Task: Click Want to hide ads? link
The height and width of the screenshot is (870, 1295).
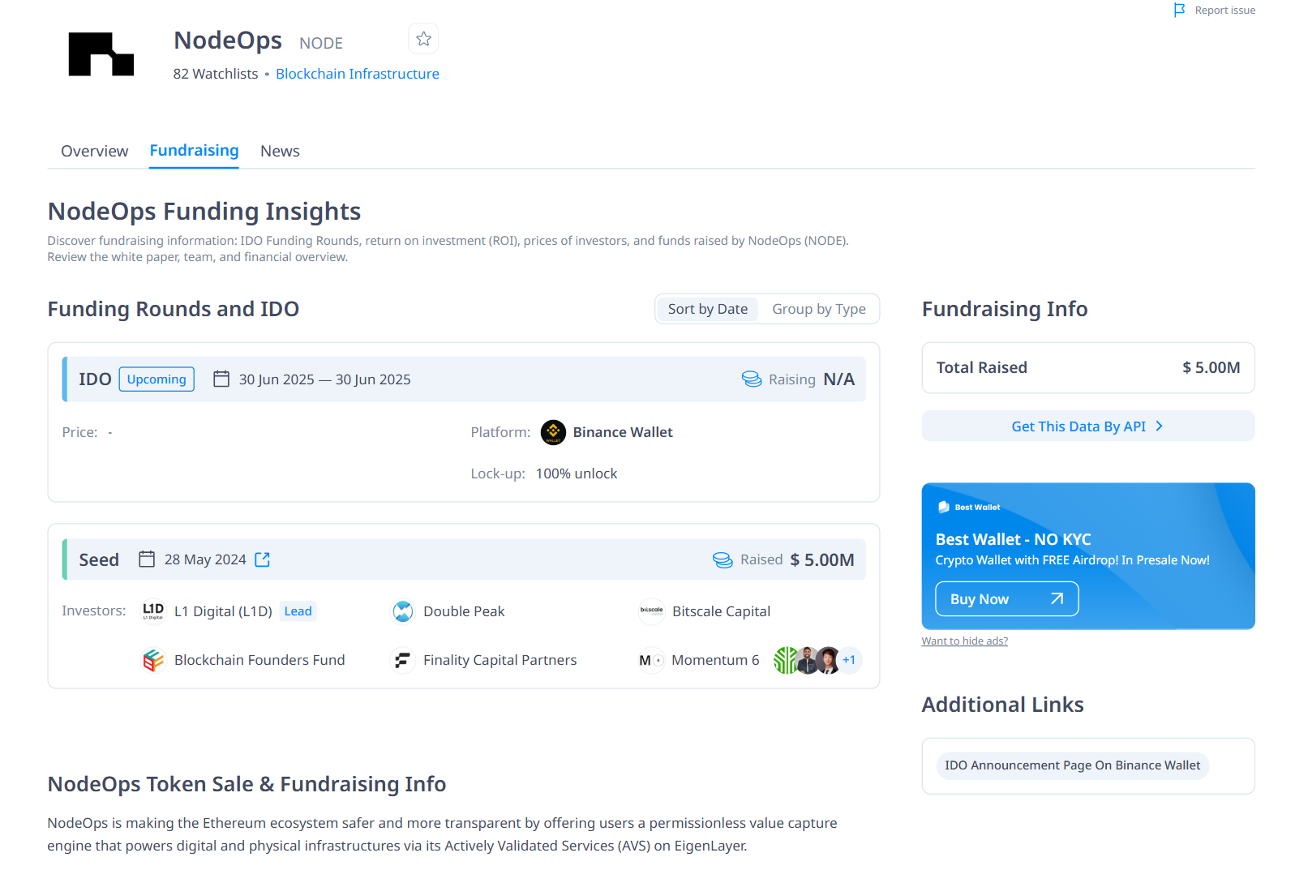Action: click(964, 641)
